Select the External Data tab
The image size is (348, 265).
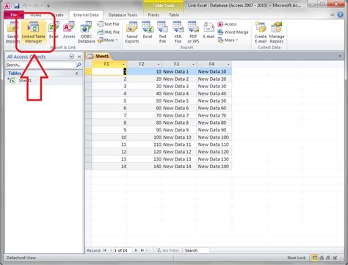[86, 15]
